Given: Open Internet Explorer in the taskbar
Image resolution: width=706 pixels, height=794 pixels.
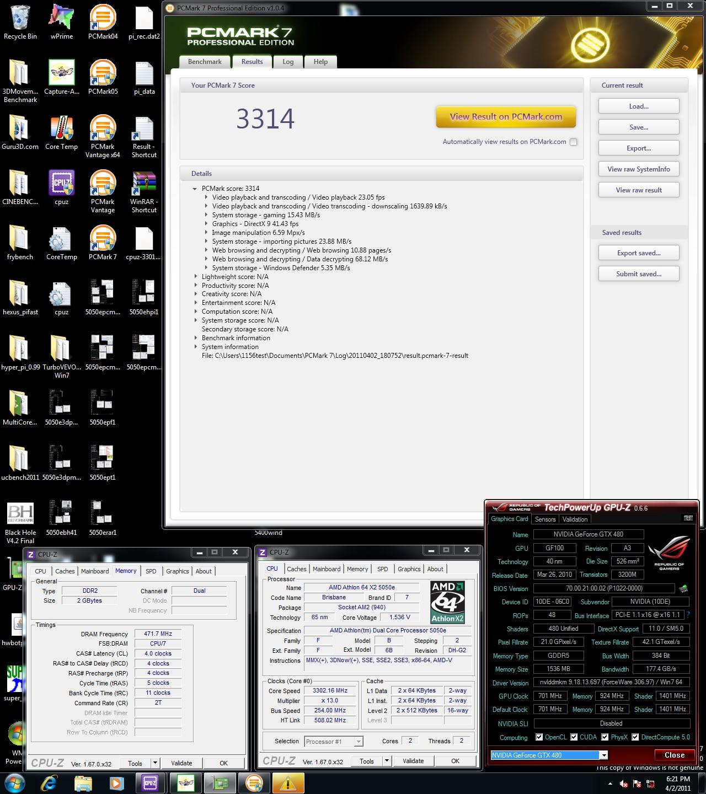Looking at the screenshot, I should [50, 782].
